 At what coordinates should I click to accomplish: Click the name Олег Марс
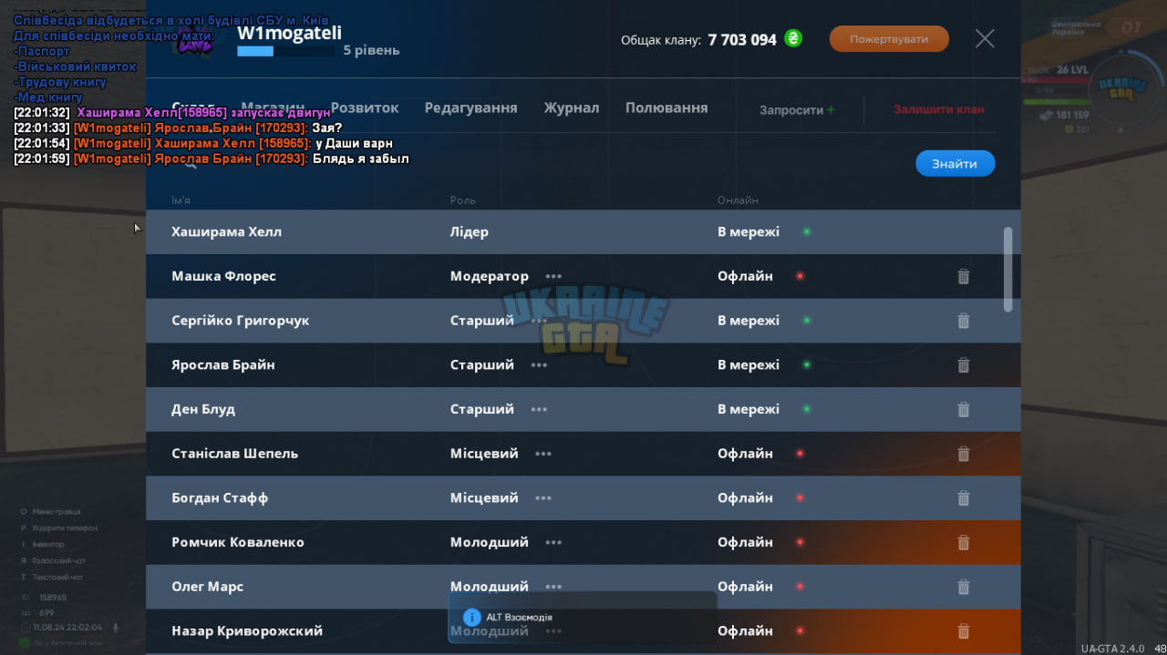click(208, 587)
